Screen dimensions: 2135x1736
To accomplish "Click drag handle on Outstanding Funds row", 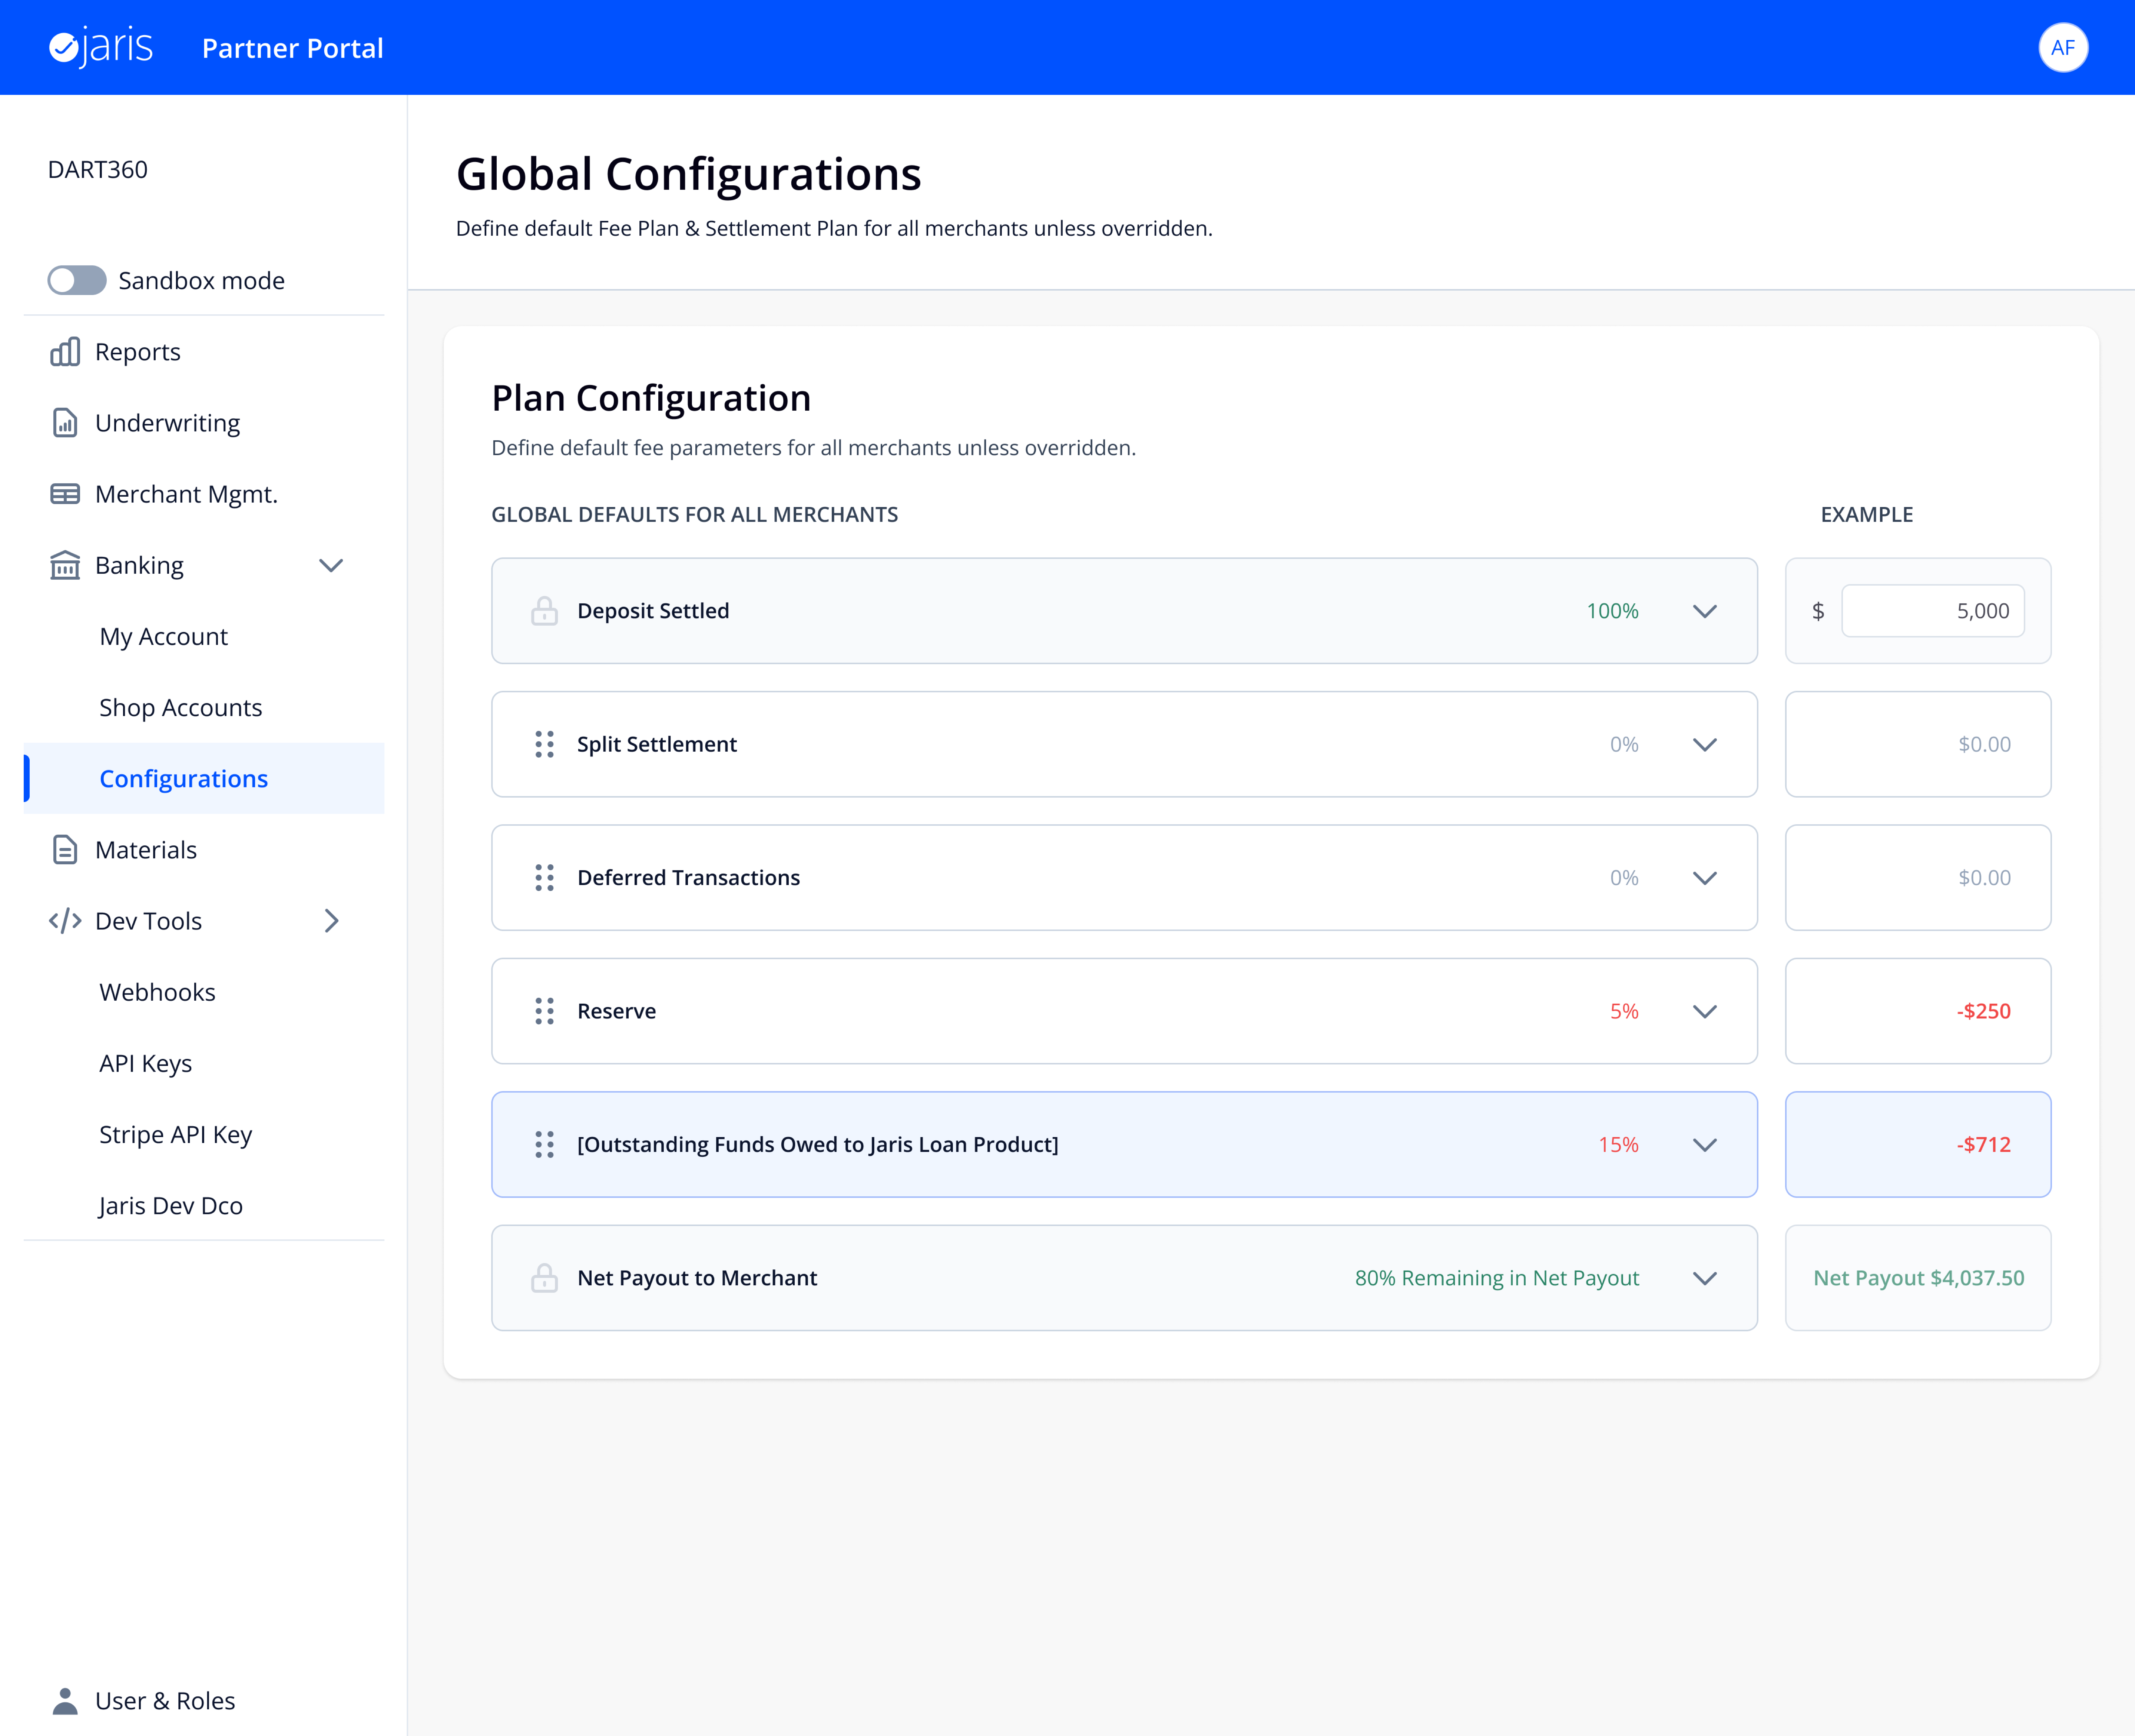I will pyautogui.click(x=544, y=1144).
